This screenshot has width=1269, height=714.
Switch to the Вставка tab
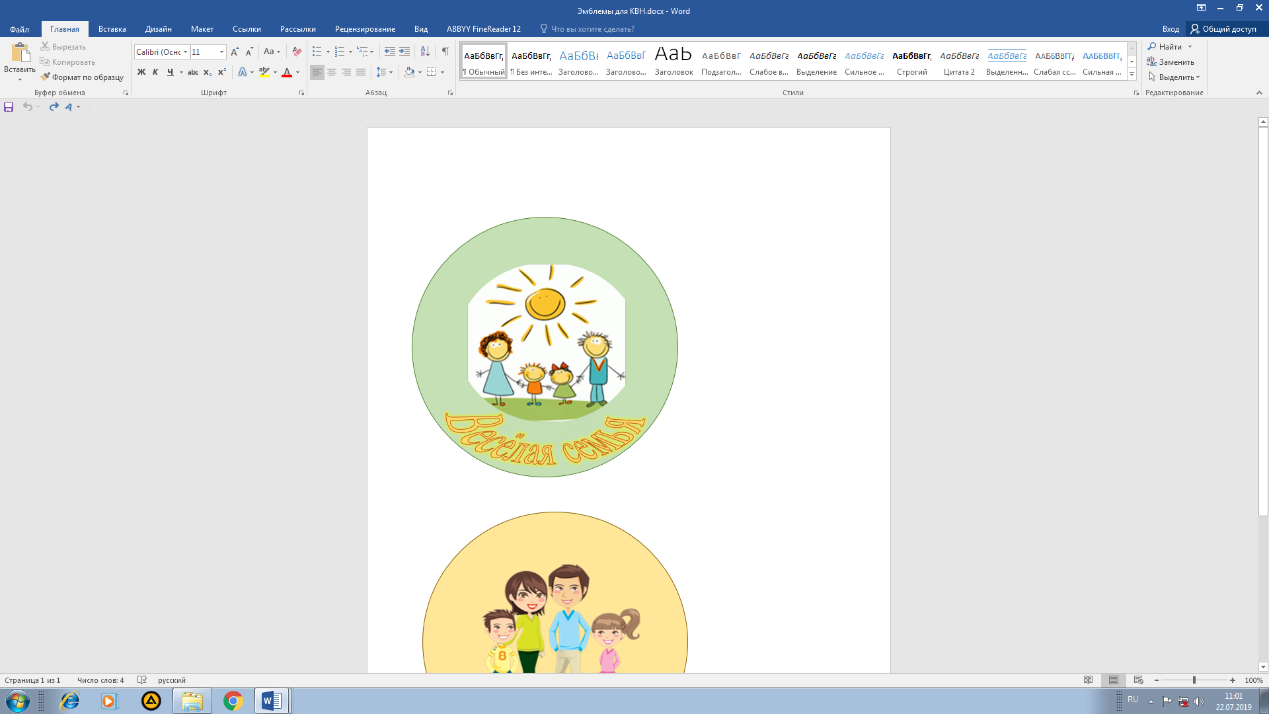(112, 29)
